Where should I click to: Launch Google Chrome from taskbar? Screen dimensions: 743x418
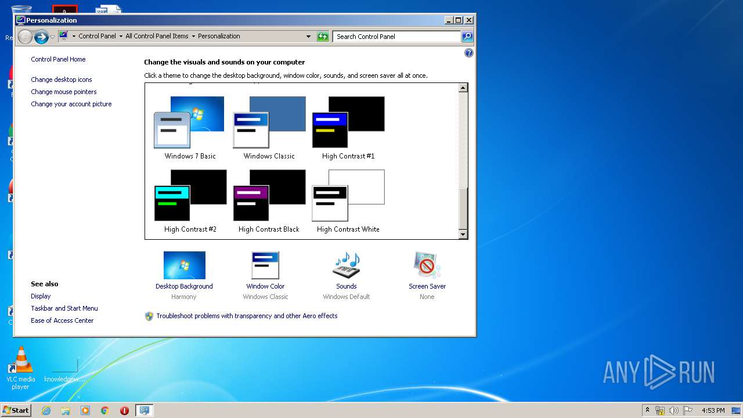point(105,410)
